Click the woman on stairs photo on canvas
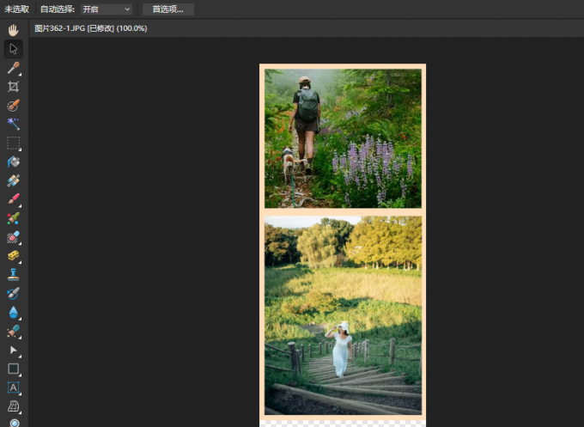This screenshot has width=584, height=427. (x=343, y=315)
